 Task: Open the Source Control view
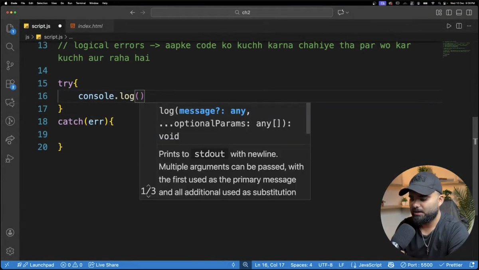10,65
